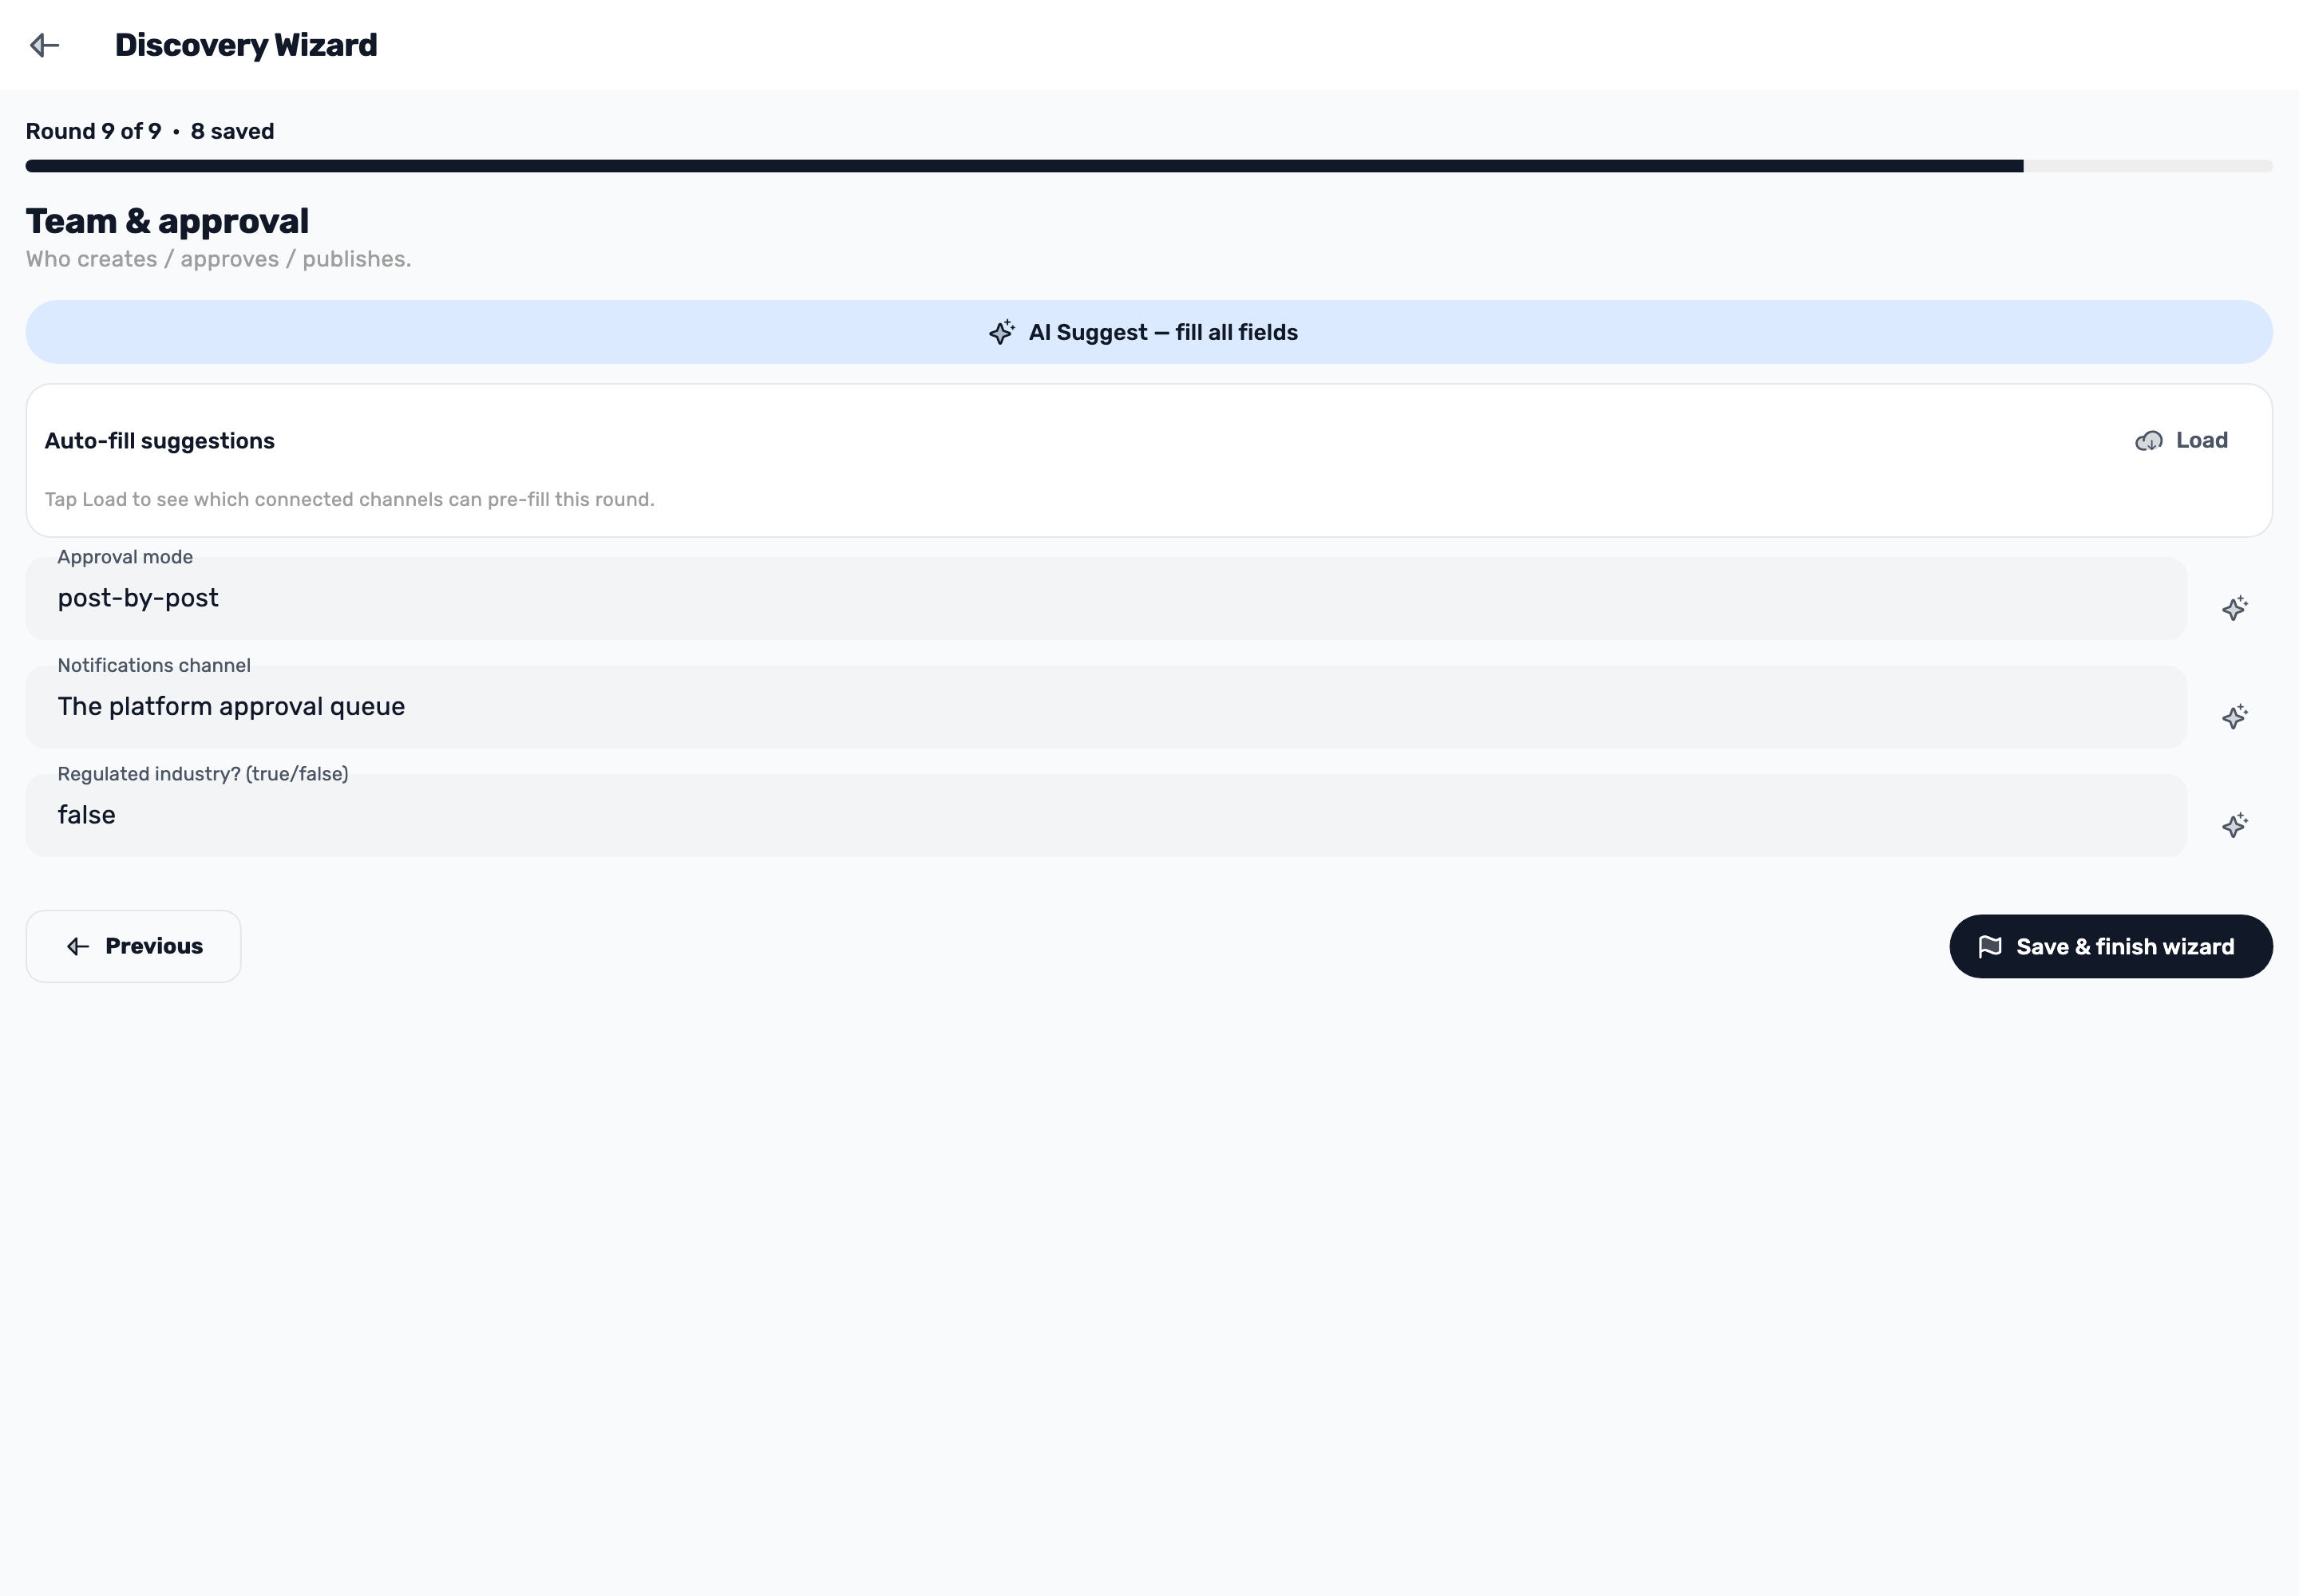Go to the Previous round
This screenshot has height=1596, width=2299.
point(133,946)
